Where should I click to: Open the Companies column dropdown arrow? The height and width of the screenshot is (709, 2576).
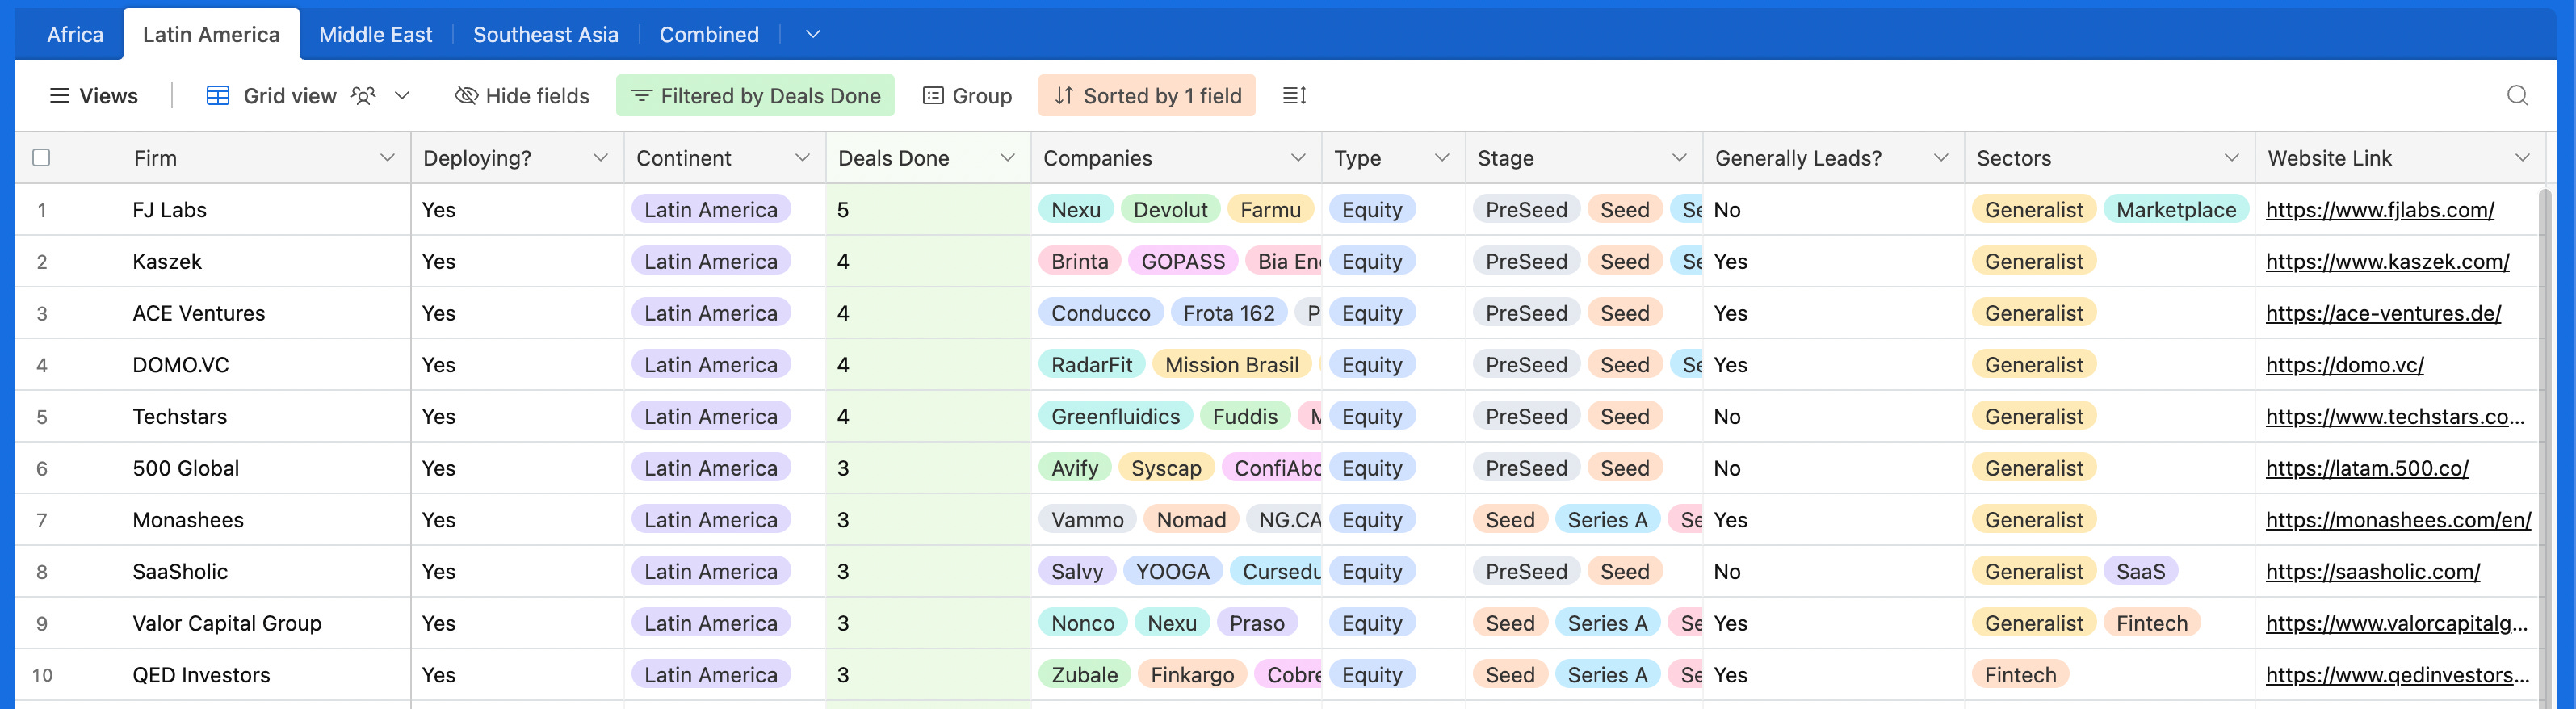[1298, 158]
